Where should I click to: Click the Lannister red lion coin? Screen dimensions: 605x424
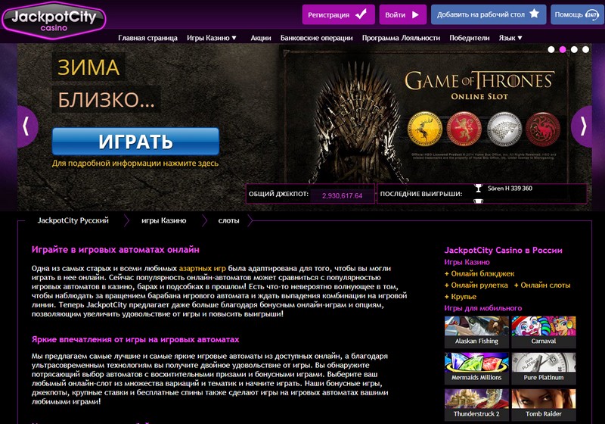point(464,129)
